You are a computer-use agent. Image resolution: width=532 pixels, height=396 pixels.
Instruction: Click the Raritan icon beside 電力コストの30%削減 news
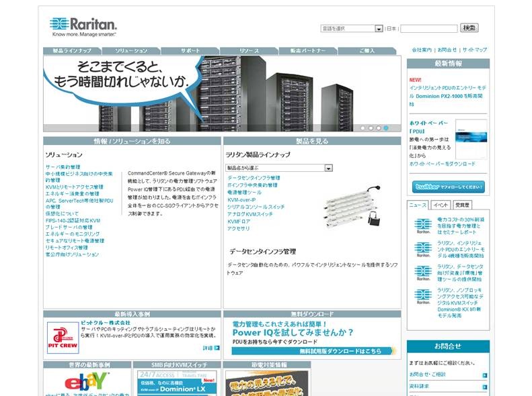point(423,226)
